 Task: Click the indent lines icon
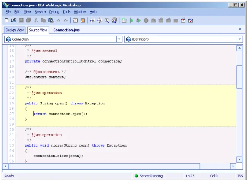100,21
